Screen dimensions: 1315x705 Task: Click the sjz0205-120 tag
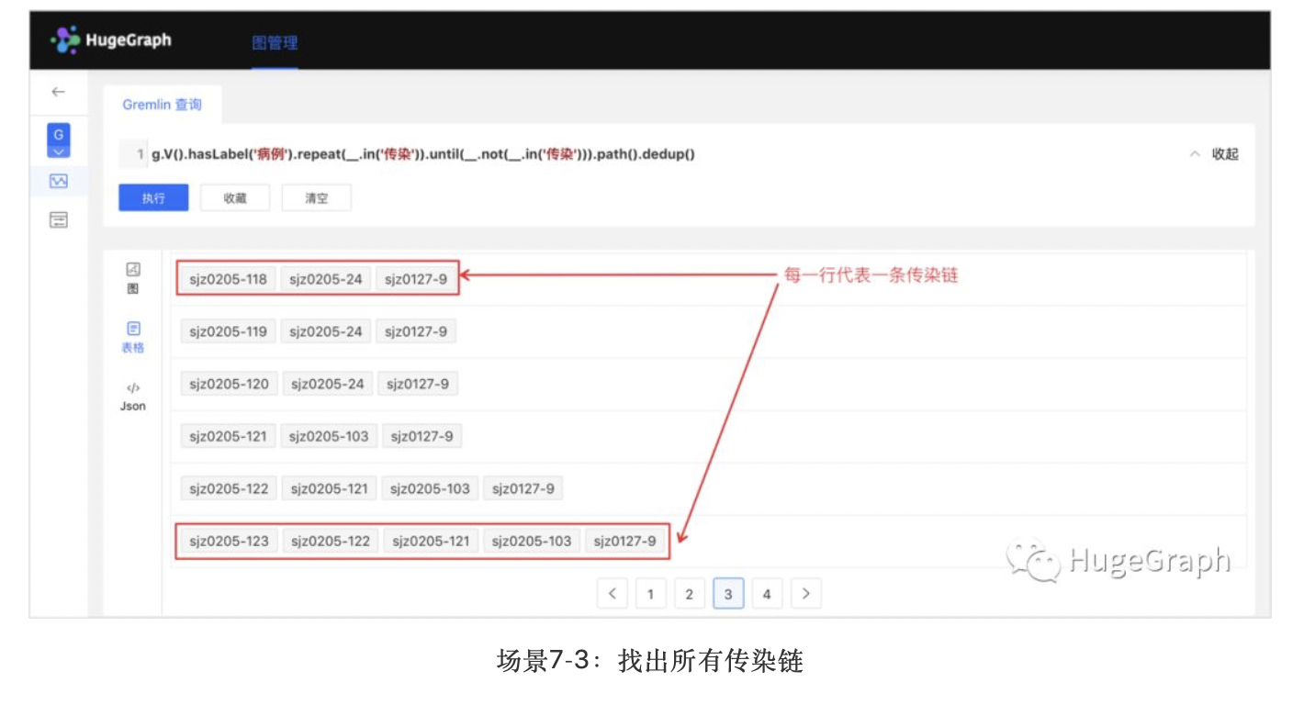(x=229, y=384)
